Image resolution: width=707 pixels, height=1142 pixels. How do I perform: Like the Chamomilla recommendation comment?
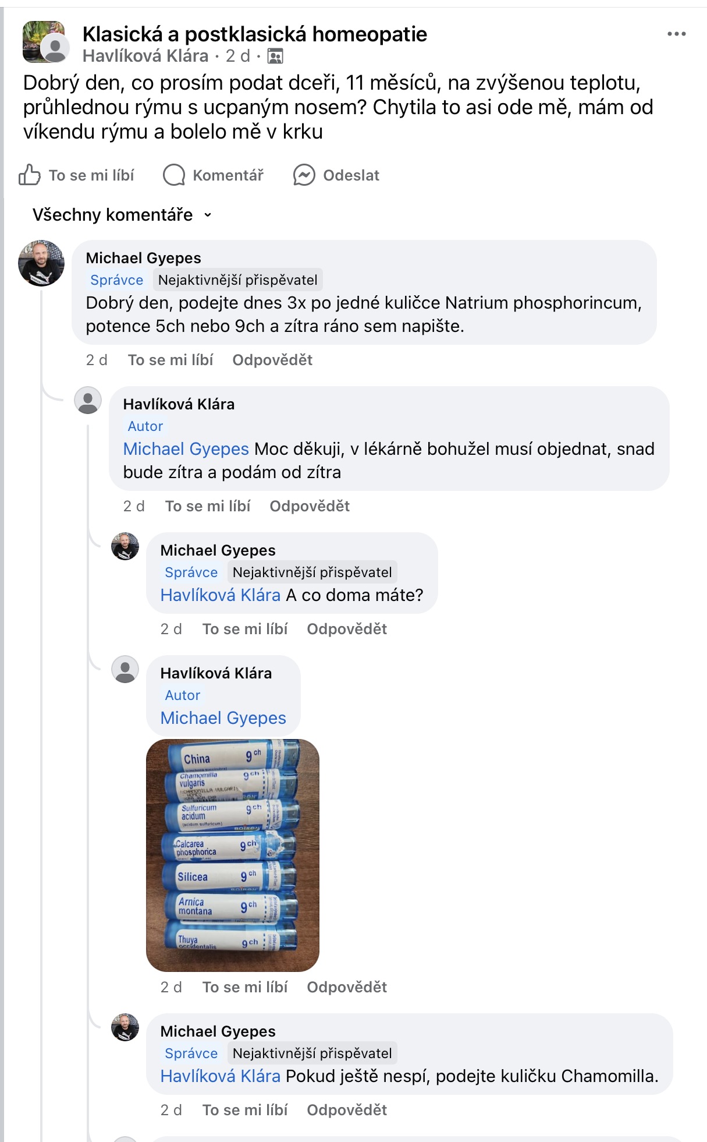(245, 1110)
